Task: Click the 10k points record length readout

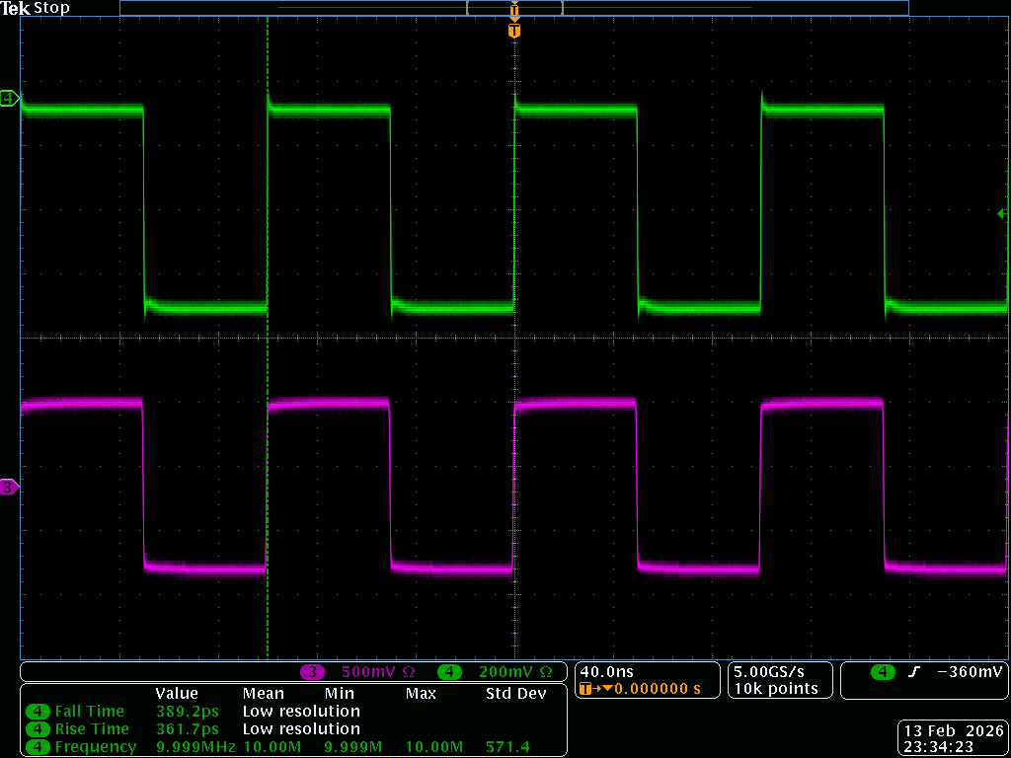Action: point(774,688)
